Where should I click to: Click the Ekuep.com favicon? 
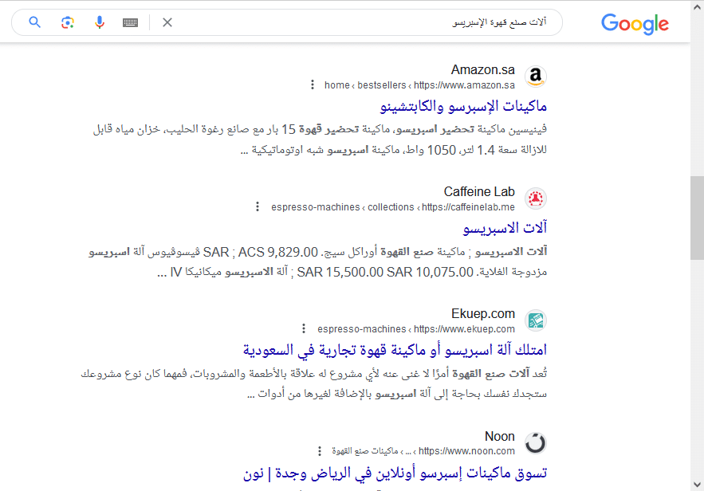coord(536,320)
